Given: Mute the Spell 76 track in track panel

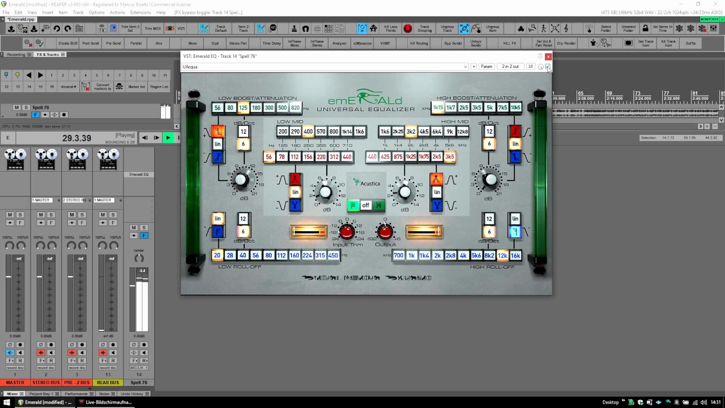Looking at the screenshot, I should 16,108.
